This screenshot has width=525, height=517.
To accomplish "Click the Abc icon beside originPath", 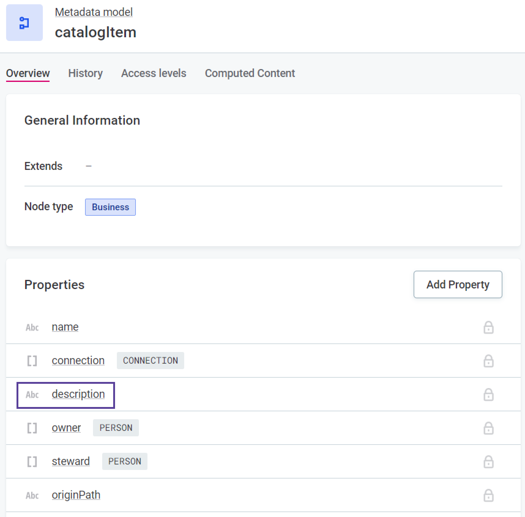I will tap(32, 495).
